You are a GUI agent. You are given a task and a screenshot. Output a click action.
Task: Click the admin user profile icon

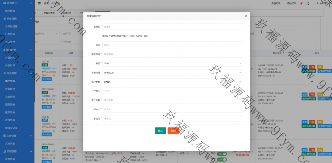pos(318,3)
